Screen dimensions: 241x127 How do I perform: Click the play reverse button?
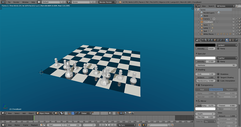pos(106,125)
